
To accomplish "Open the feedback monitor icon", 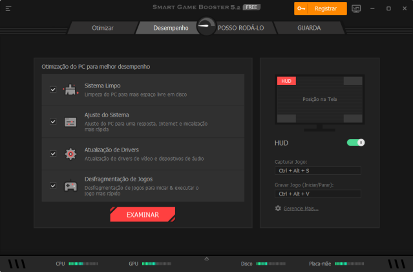I will [x=356, y=8].
